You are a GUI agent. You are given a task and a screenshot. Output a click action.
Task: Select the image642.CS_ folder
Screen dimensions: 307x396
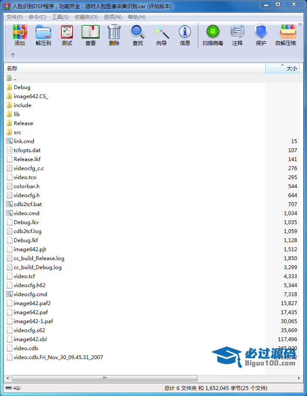pos(153,96)
